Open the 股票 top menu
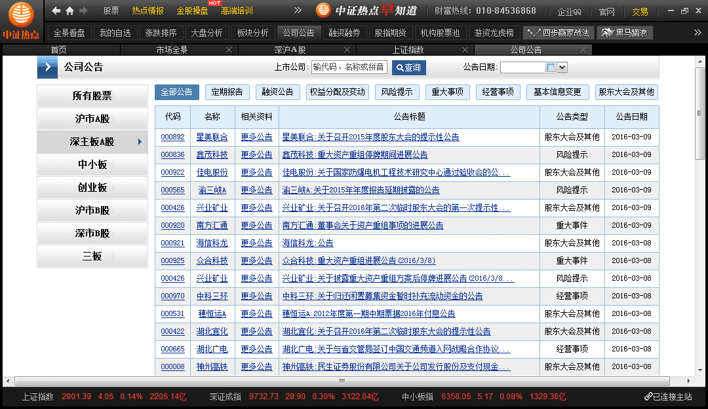This screenshot has height=409, width=708. pos(111,11)
